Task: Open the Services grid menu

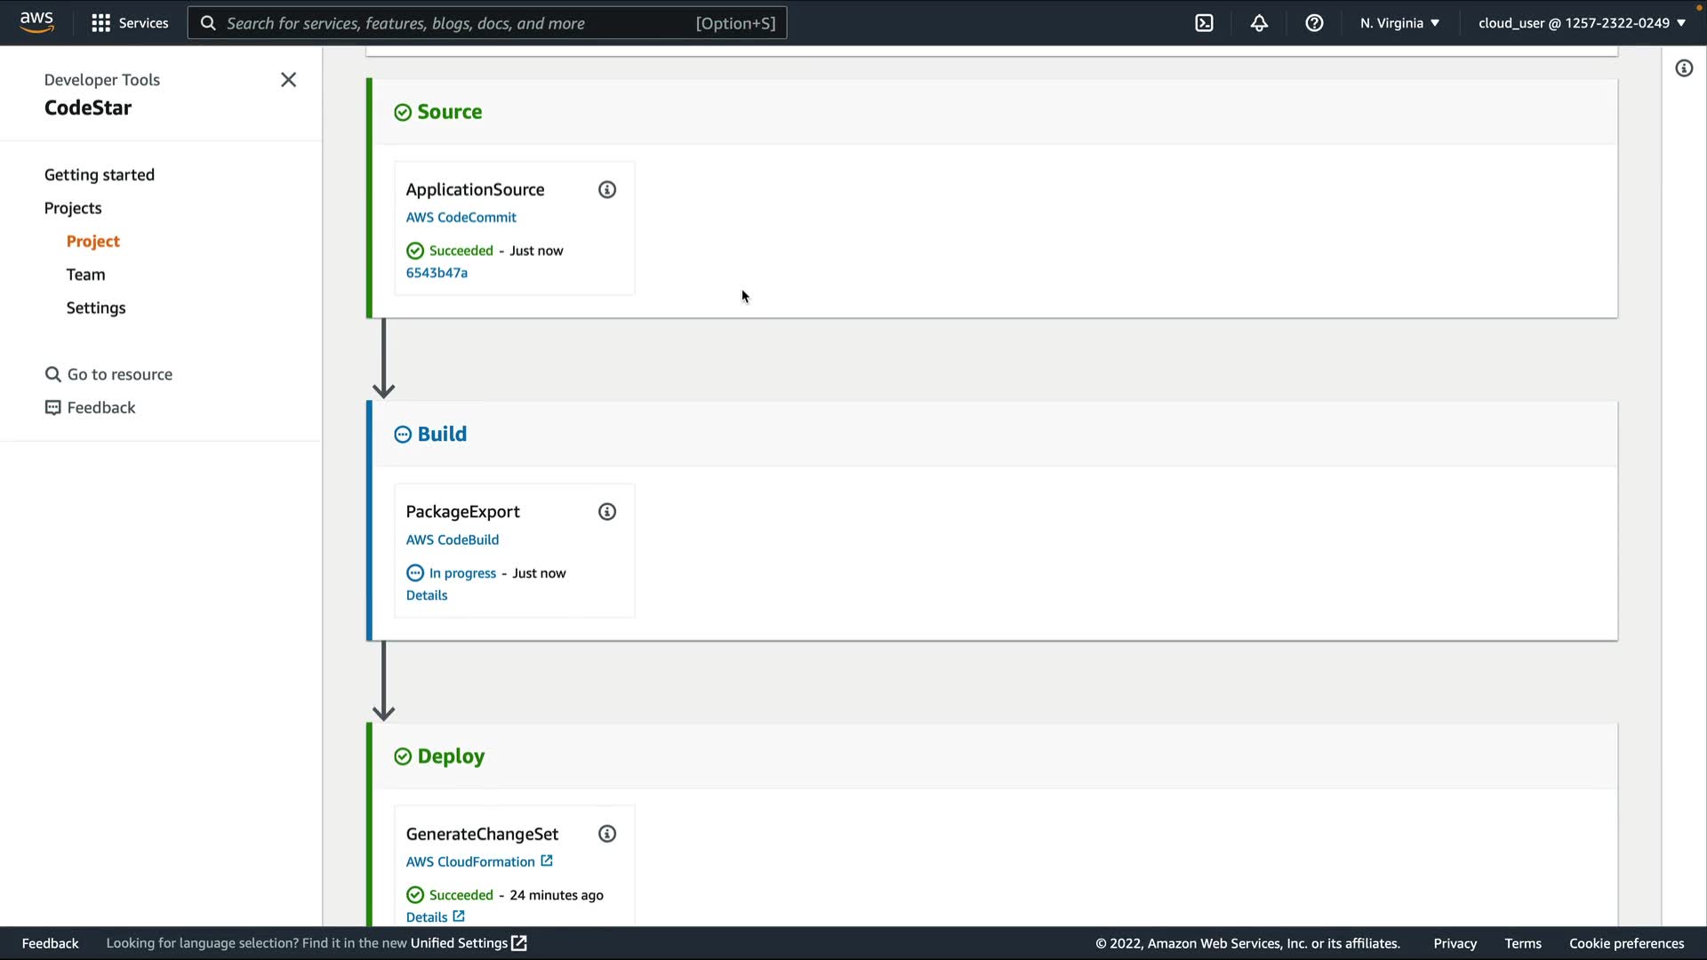Action: click(x=130, y=23)
